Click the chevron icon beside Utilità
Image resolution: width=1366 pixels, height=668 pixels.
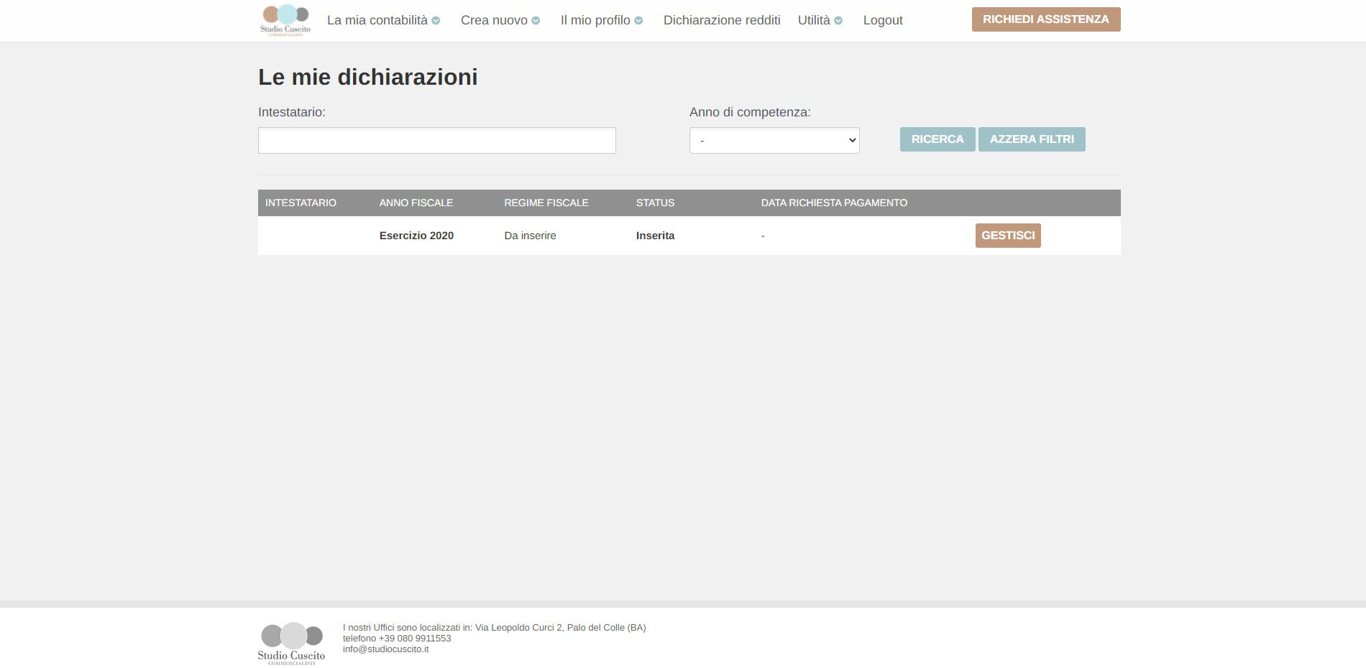tap(838, 21)
